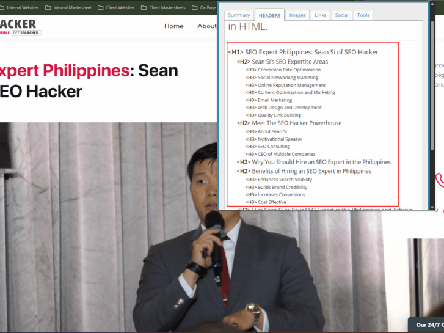Open the Social tab

pyautogui.click(x=342, y=15)
